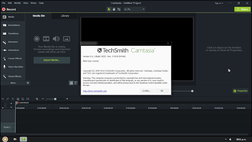Open the Start menu sun icon
This screenshot has width=252, height=142.
5,139
